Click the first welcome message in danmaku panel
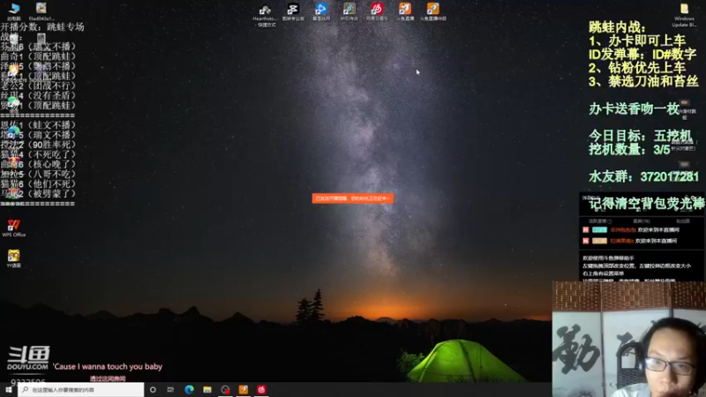The image size is (706, 397). tap(631, 230)
